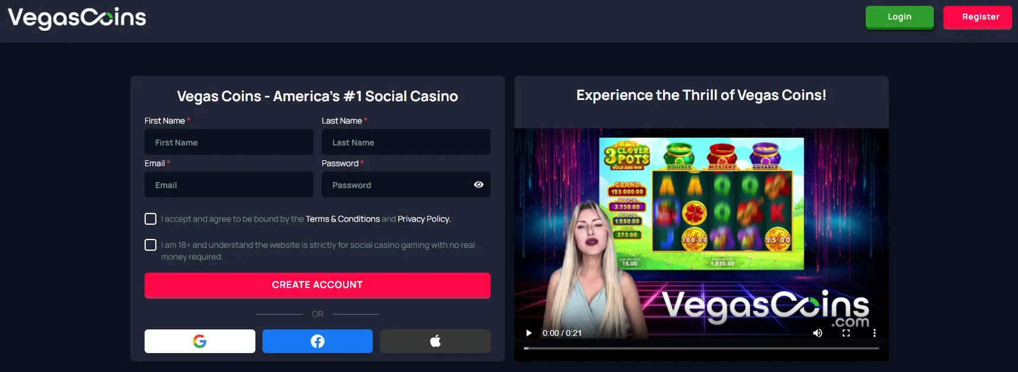Sign up with the Apple icon button
The image size is (1018, 372).
coord(435,341)
